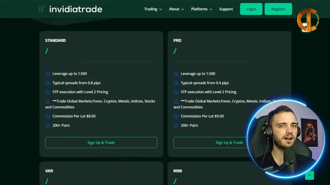Click the green slash icon under MINI
The width and height of the screenshot is (330, 185).
click(x=175, y=181)
